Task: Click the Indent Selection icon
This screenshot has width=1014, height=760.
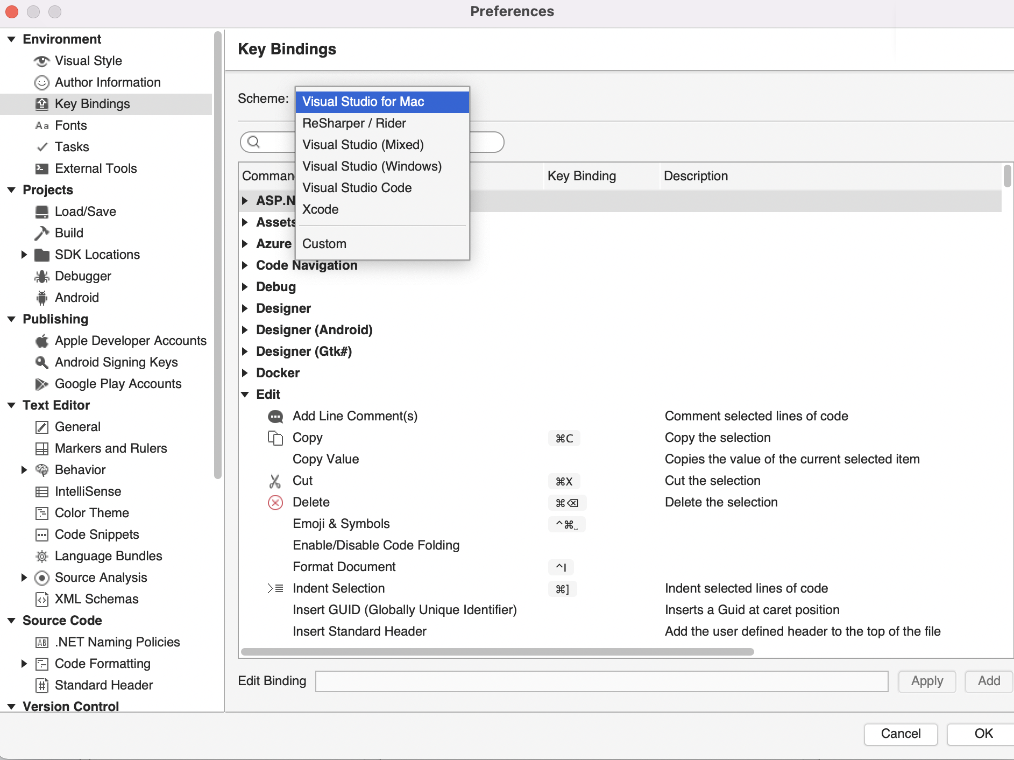Action: click(x=275, y=588)
